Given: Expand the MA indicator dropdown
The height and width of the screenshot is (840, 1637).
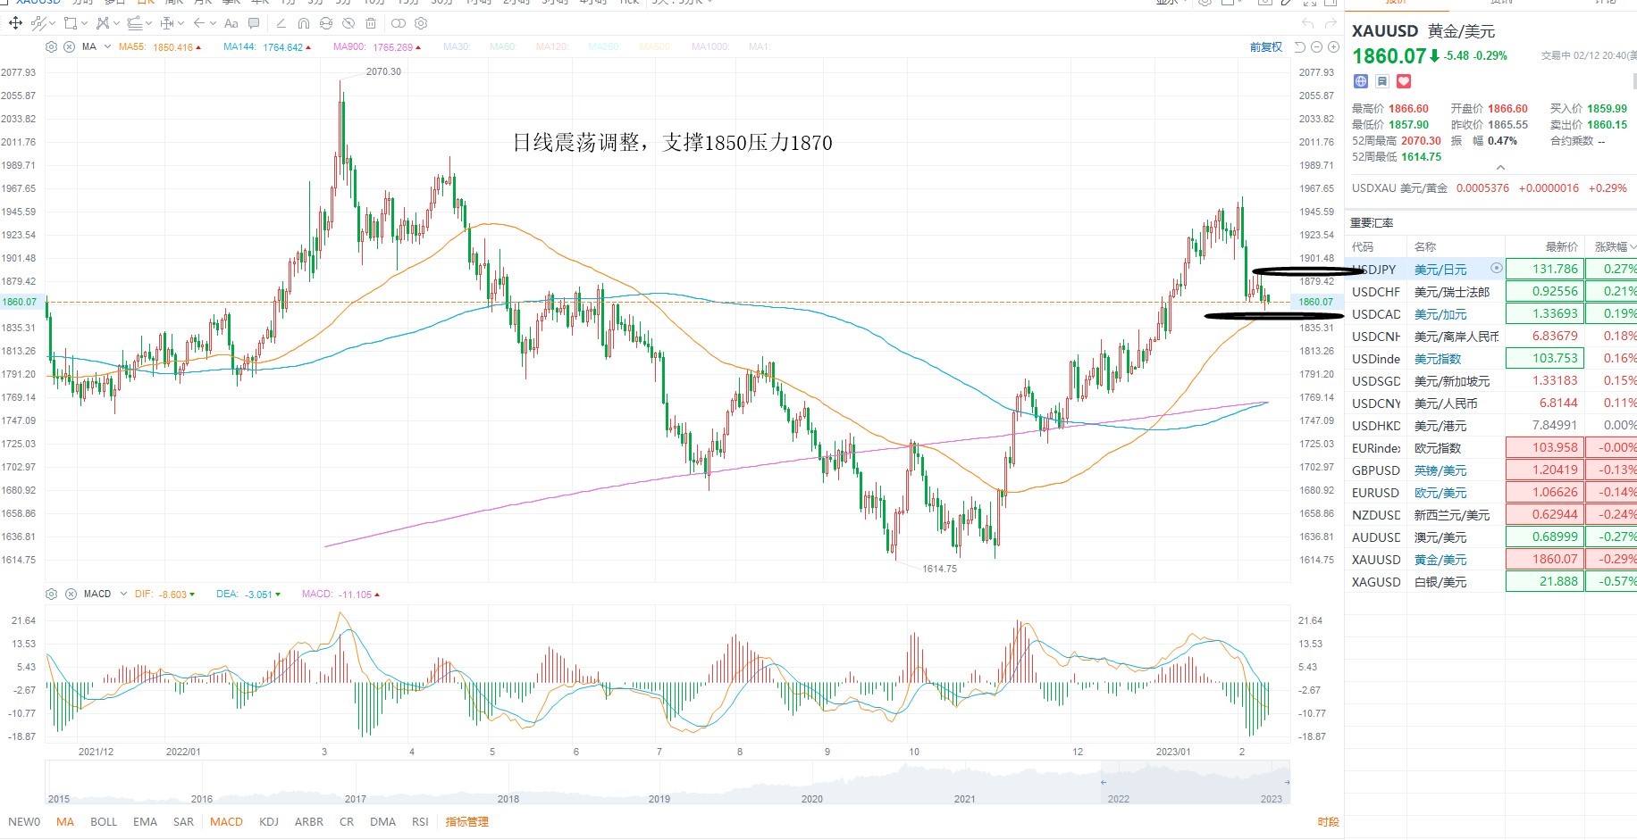Looking at the screenshot, I should (x=107, y=46).
